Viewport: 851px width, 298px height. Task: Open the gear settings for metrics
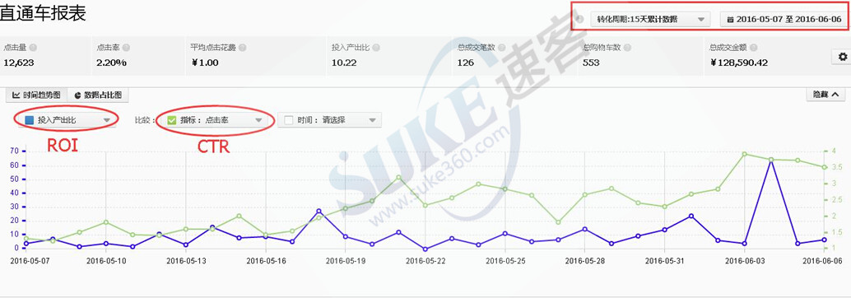842,57
